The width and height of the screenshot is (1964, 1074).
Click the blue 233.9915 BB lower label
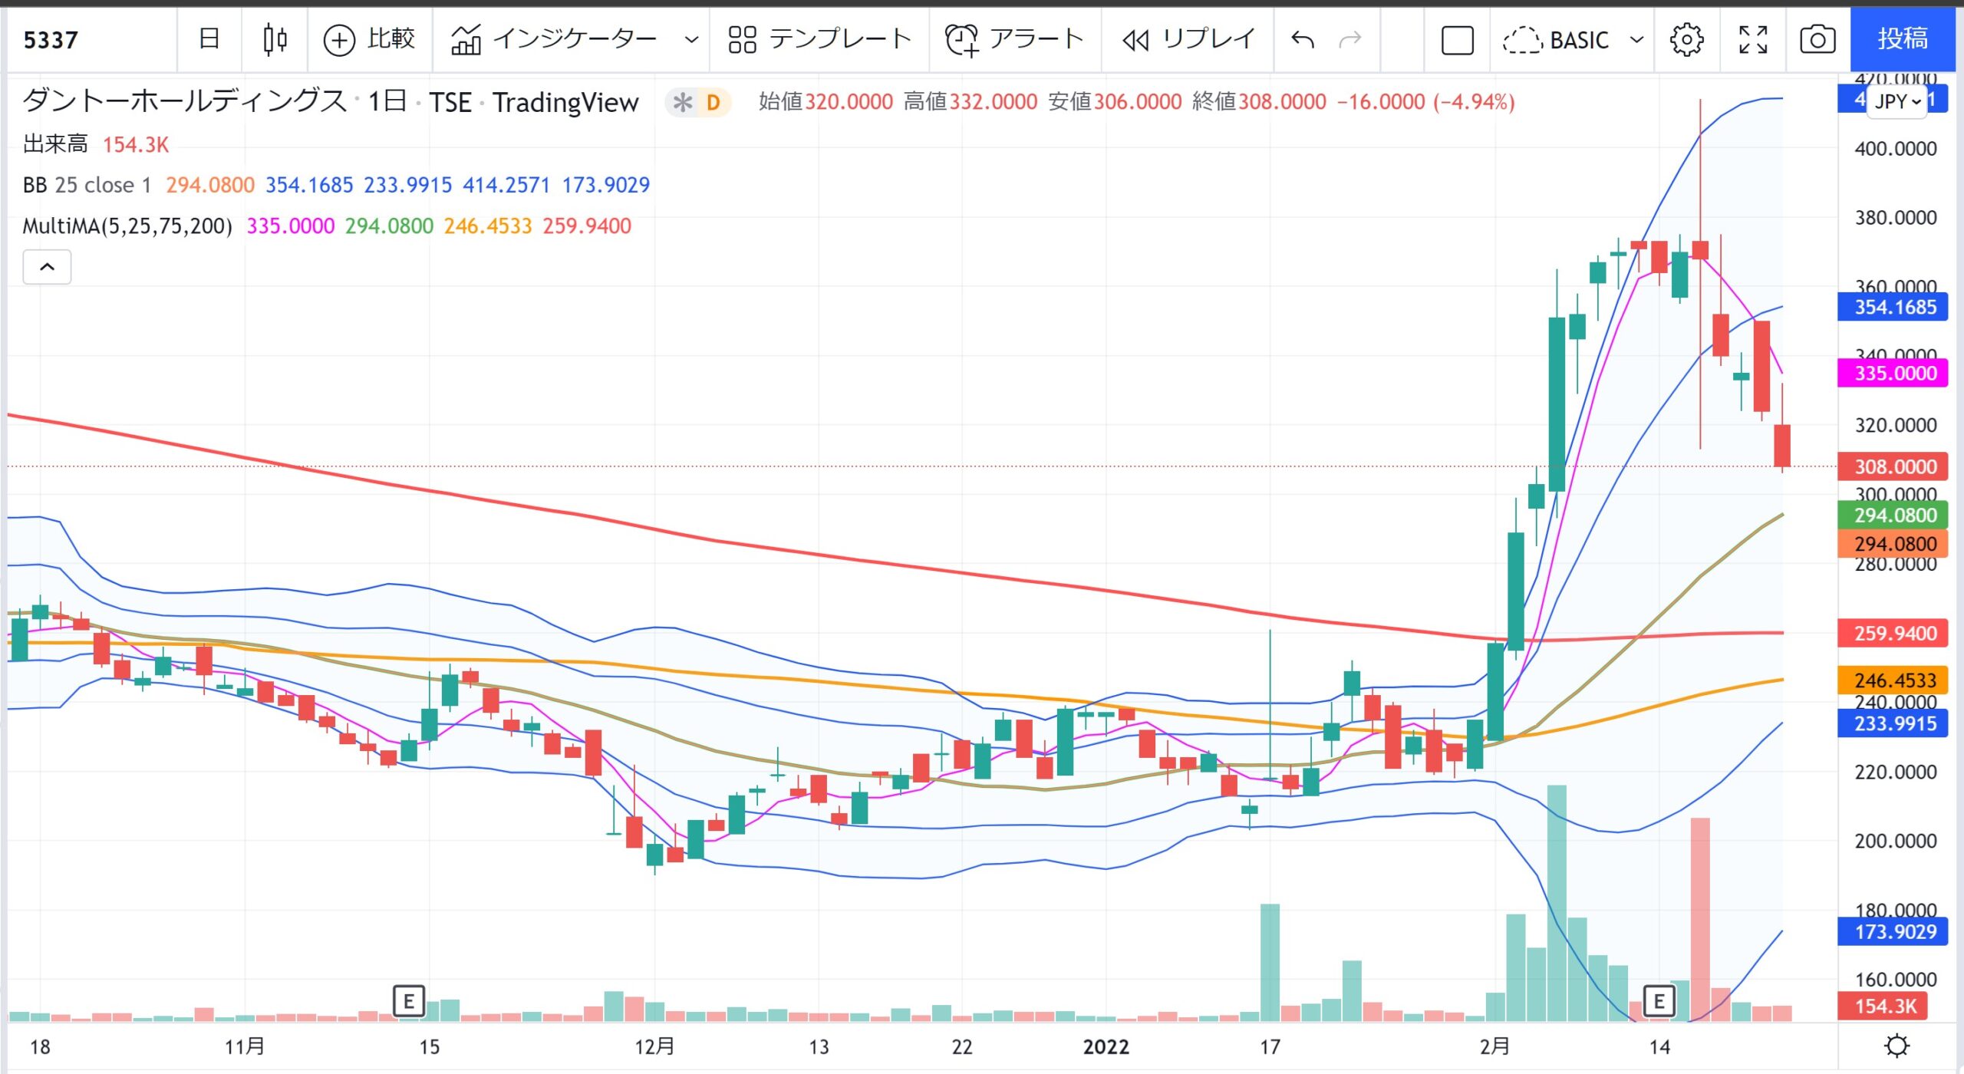click(1893, 723)
